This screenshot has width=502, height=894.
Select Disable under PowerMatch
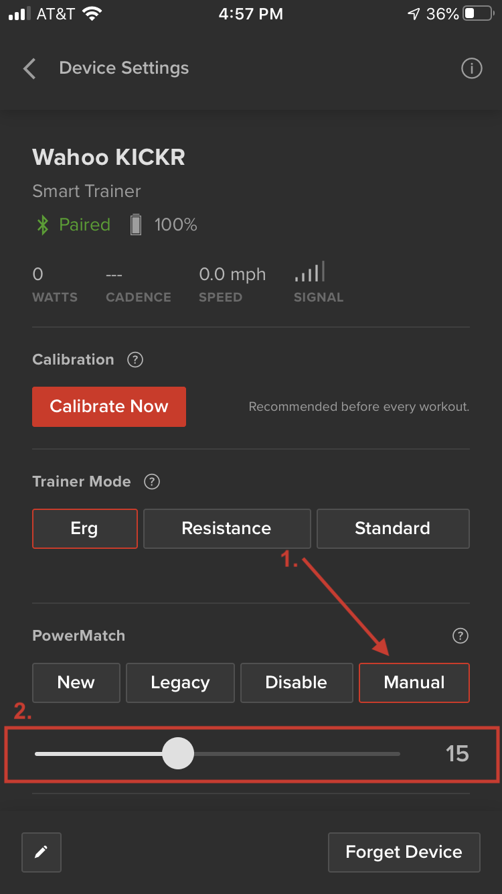297,683
